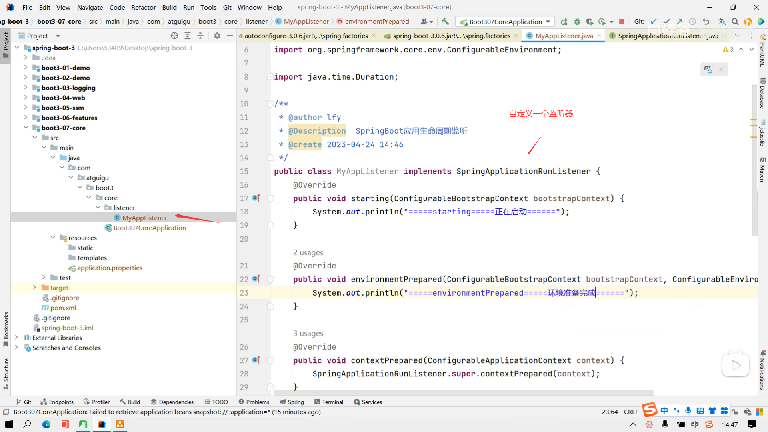Open Project panel settings gear
This screenshot has height=432, width=768.
click(217, 36)
